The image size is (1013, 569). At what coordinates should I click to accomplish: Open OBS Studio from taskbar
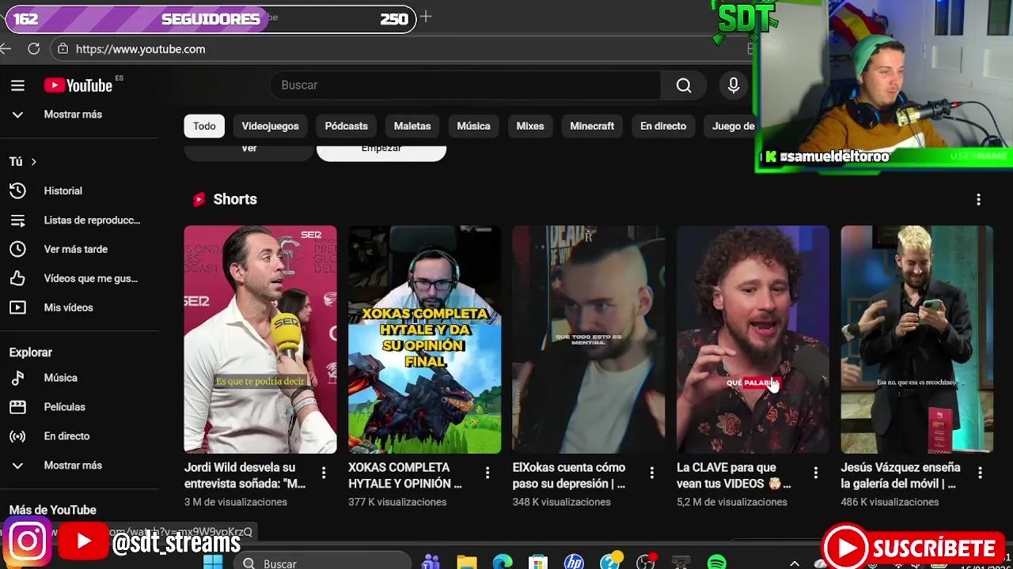pyautogui.click(x=646, y=563)
